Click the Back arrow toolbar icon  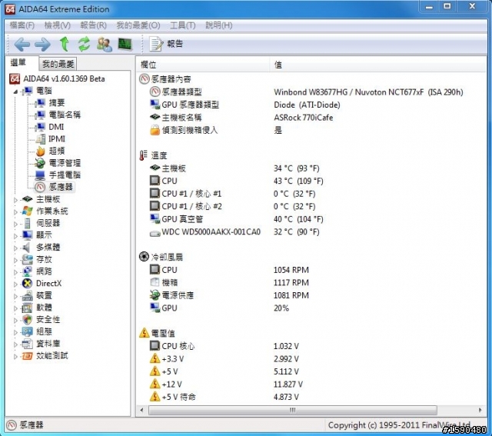(x=22, y=45)
